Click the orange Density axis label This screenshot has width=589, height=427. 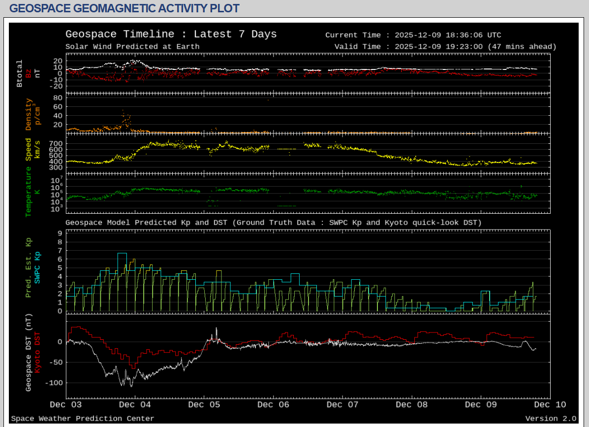coord(29,114)
